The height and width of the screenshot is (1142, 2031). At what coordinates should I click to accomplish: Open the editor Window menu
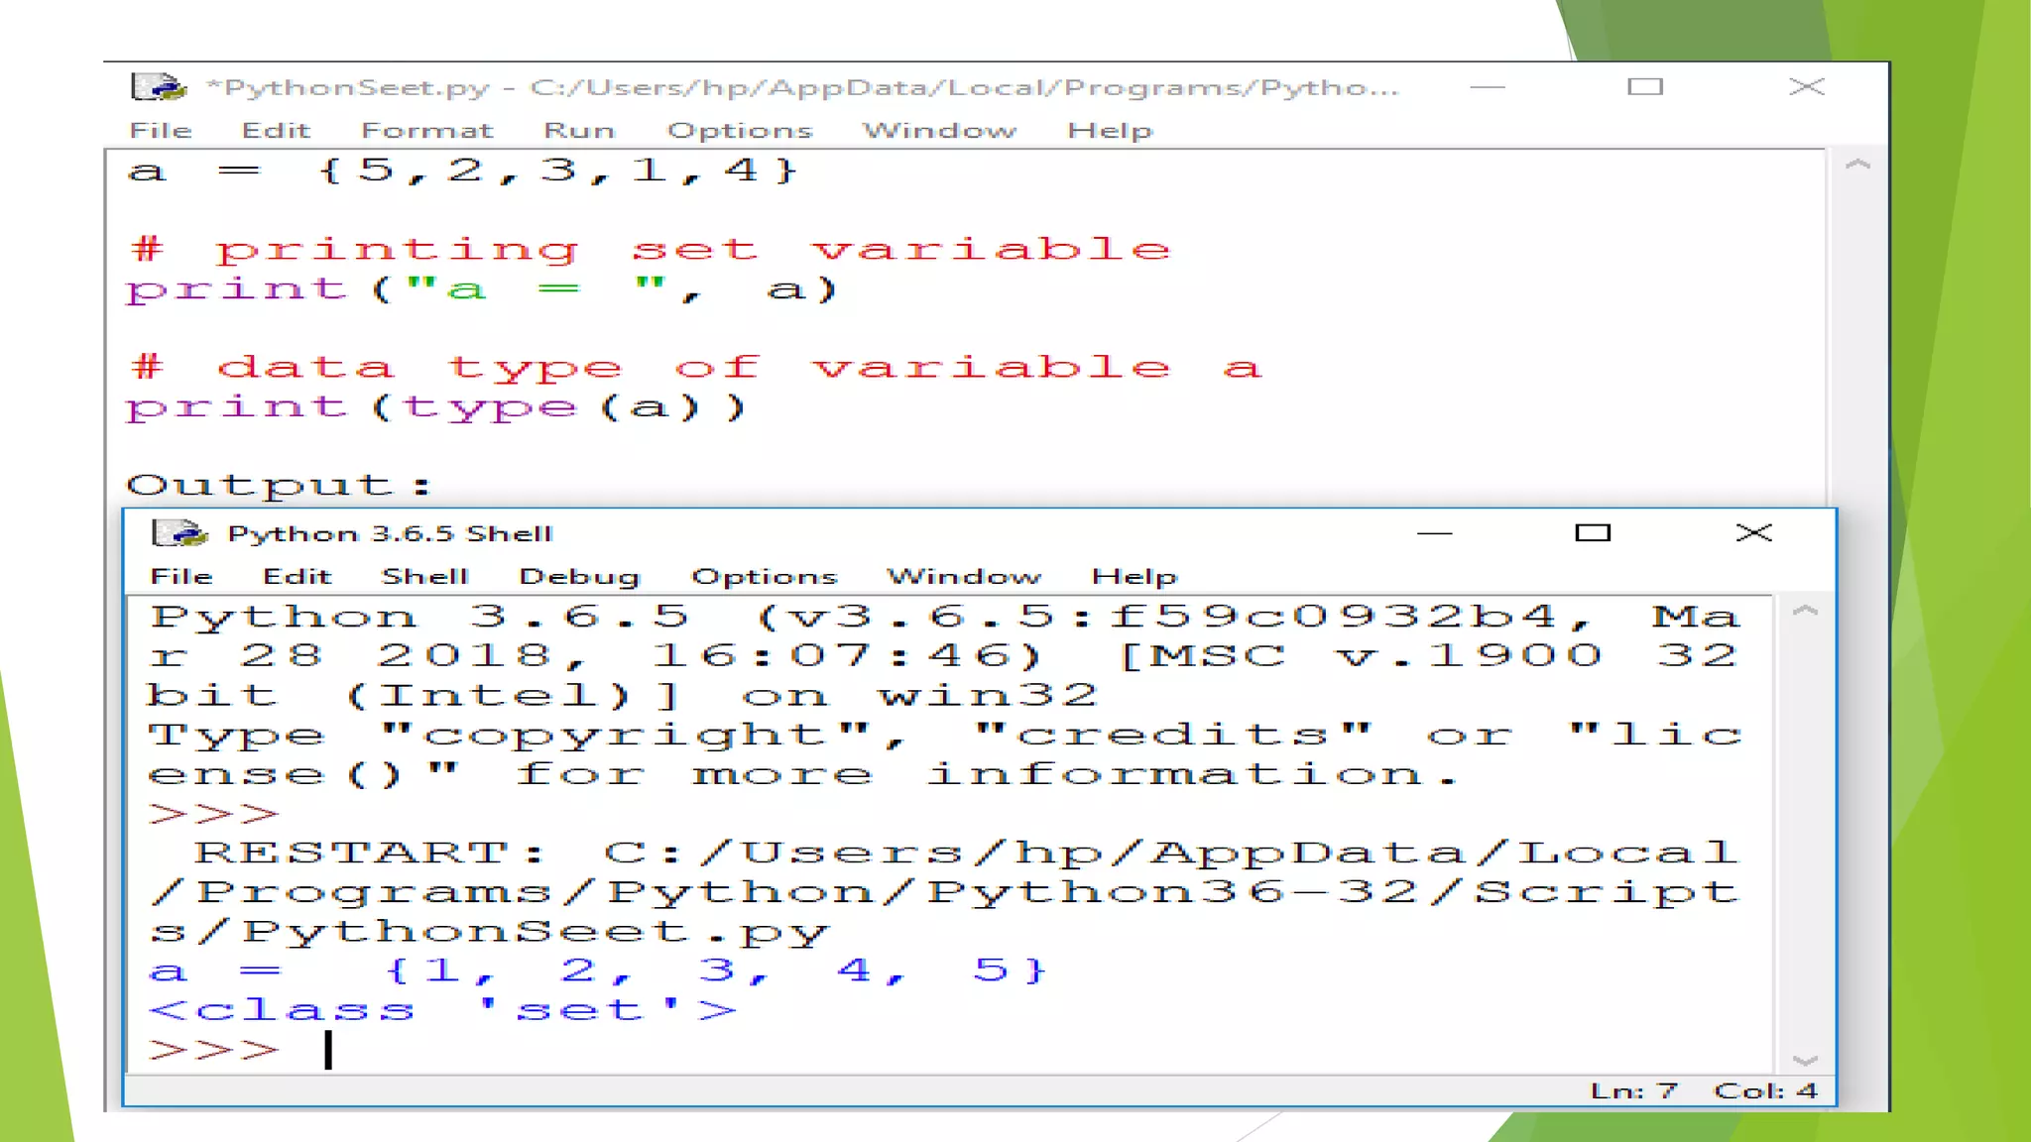tap(939, 131)
